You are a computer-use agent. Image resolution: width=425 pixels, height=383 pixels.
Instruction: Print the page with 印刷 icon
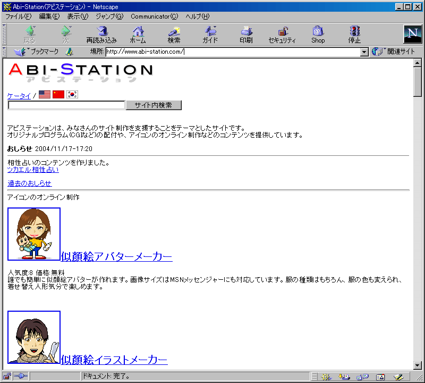tap(246, 35)
